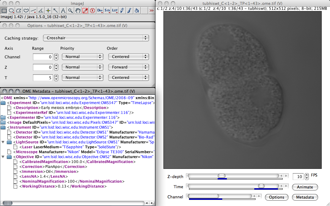Viewport: 330px width, 206px height.
Task: Select the Straight Line tool
Action: 34,10
